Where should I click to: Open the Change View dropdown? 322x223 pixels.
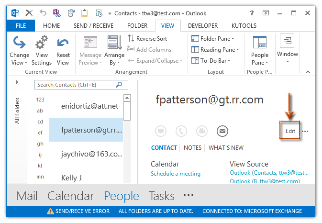pyautogui.click(x=19, y=51)
